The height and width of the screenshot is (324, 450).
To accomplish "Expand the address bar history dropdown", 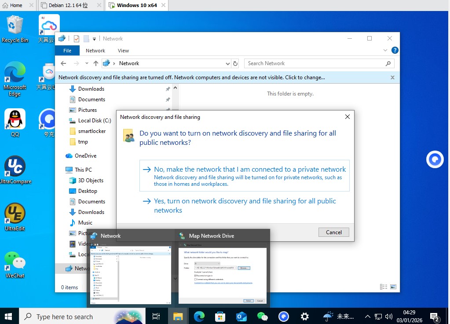I will point(227,63).
